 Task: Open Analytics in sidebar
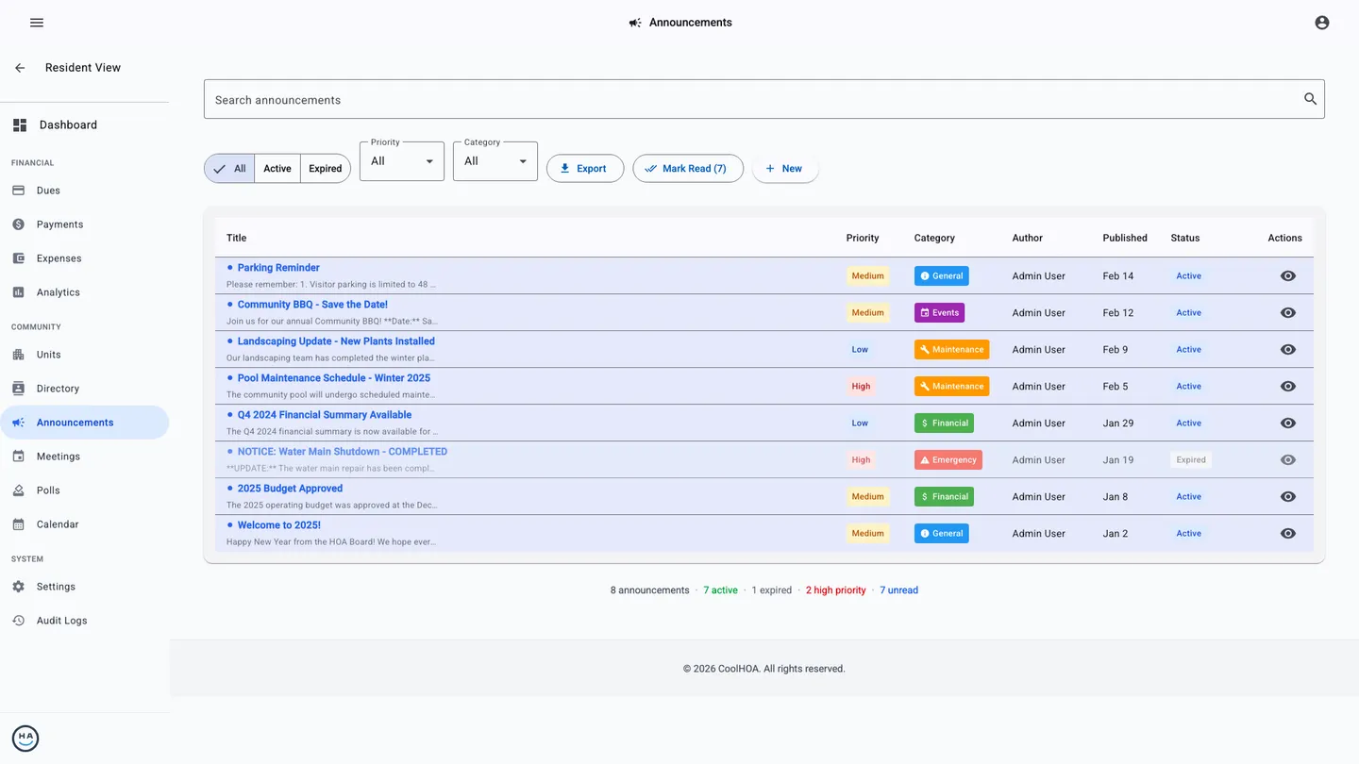pyautogui.click(x=85, y=292)
